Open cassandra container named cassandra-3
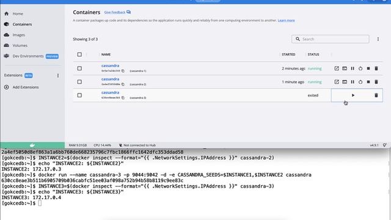This screenshot has width=391, height=220. click(110, 92)
